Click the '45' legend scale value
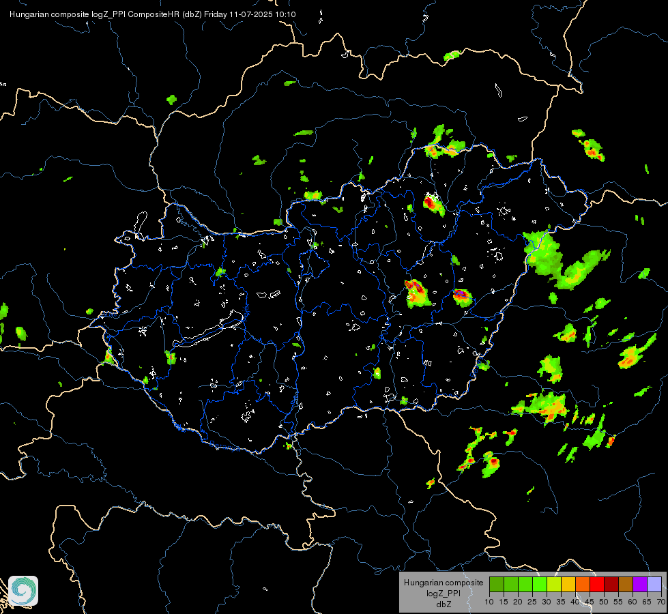 pyautogui.click(x=590, y=602)
